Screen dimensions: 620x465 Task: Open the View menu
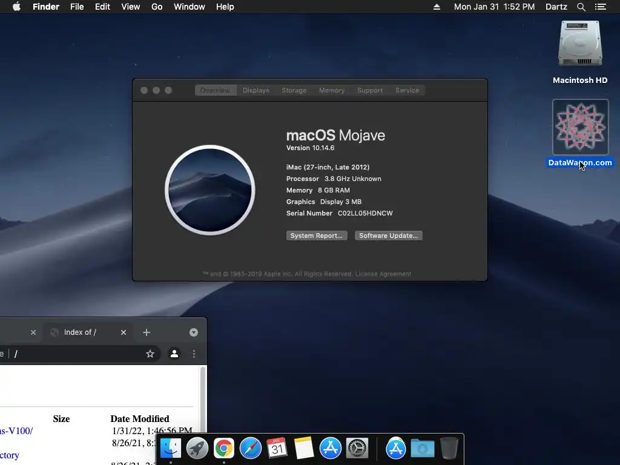(x=131, y=7)
